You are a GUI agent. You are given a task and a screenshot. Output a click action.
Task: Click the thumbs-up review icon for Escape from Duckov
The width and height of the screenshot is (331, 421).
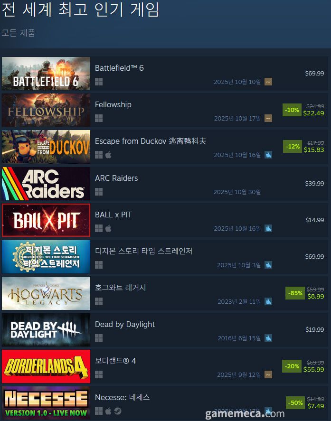268,155
